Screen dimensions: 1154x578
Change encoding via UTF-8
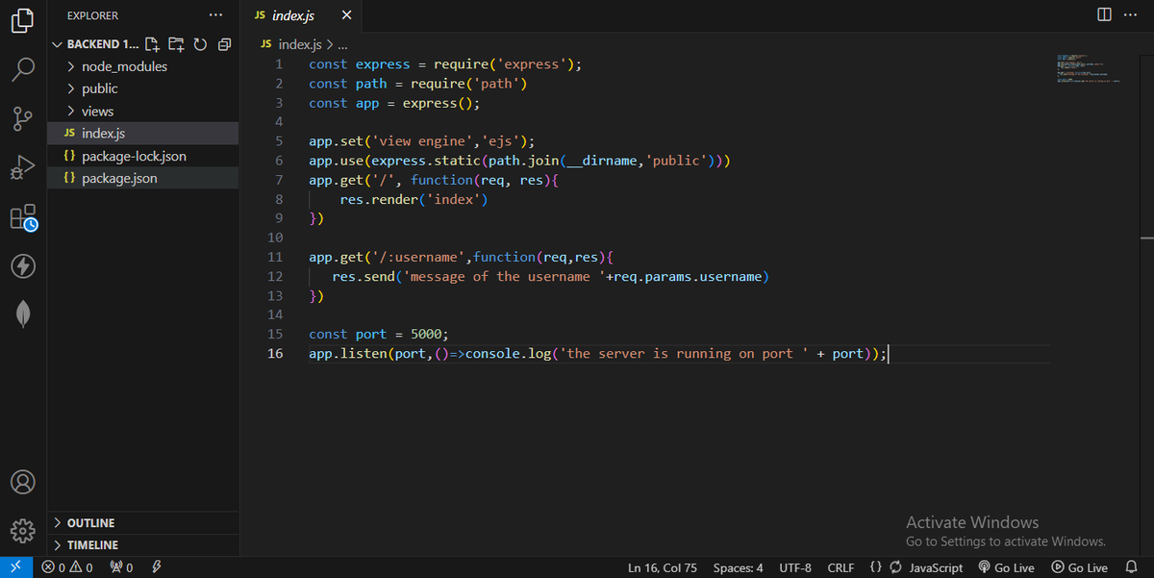795,567
